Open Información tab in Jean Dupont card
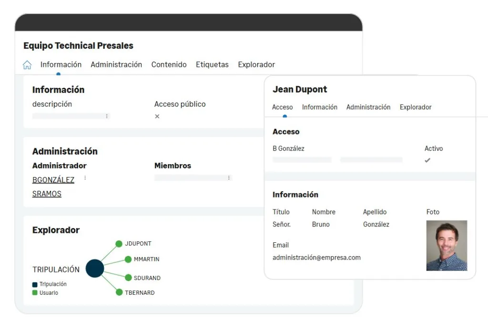Image resolution: width=488 pixels, height=332 pixels. pyautogui.click(x=320, y=107)
